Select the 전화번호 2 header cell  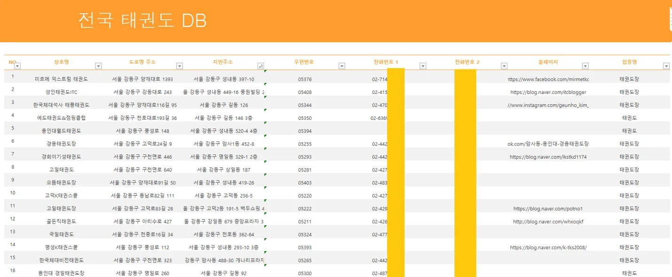(467, 62)
